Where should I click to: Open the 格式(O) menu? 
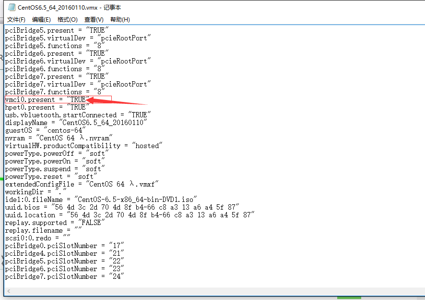coord(68,20)
